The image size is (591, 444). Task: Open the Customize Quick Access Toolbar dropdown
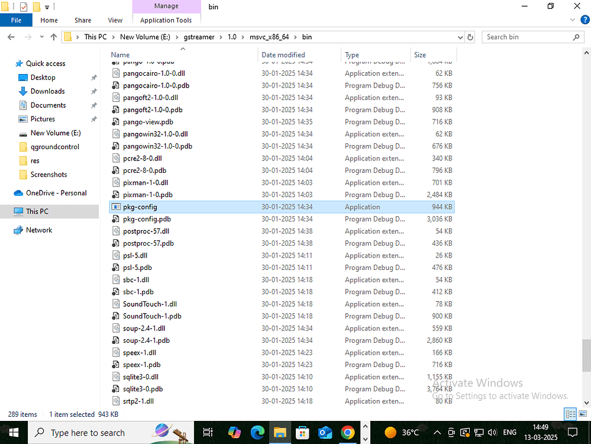pos(47,6)
